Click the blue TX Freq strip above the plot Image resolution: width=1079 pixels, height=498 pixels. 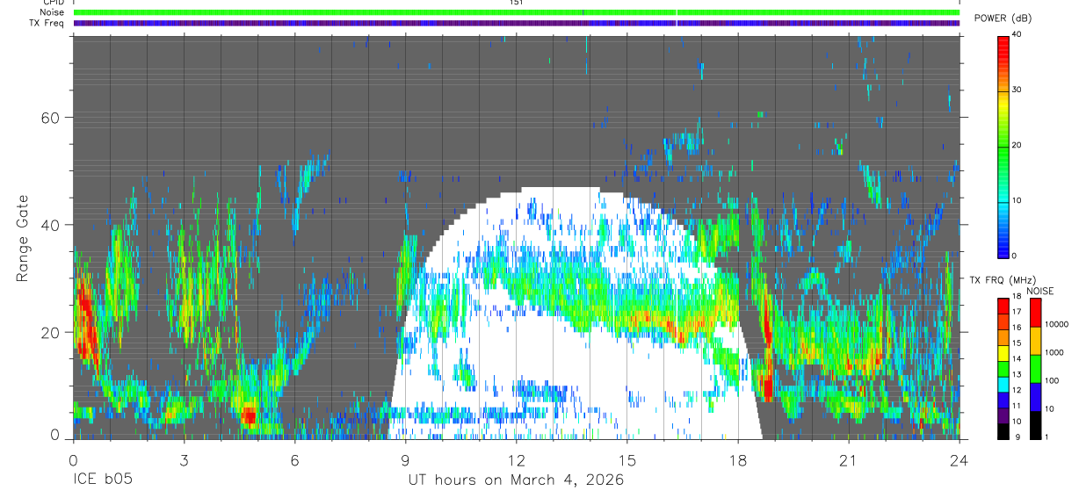click(x=517, y=23)
